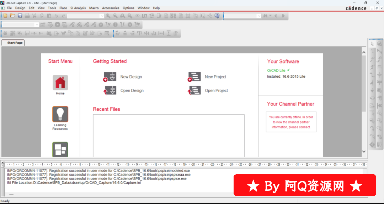The image size is (384, 204).
Task: Click the Run PSpice play button icon
Action: coord(57,24)
